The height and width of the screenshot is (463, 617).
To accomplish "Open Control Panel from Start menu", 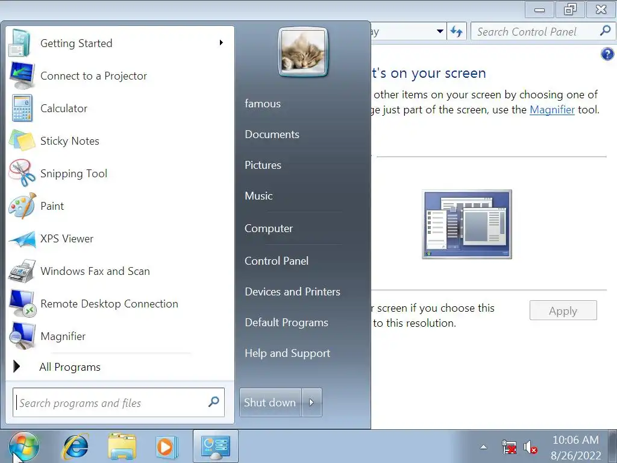I will pyautogui.click(x=276, y=260).
